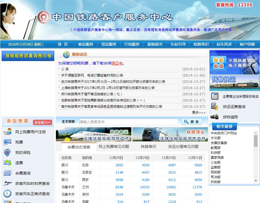Open the 货物快运 banner
Screen dimensions: 260x203
click(234, 83)
